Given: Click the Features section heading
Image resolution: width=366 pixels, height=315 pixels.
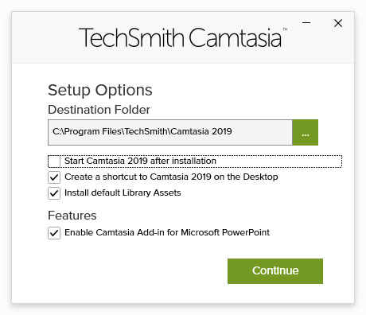Looking at the screenshot, I should pyautogui.click(x=72, y=216).
